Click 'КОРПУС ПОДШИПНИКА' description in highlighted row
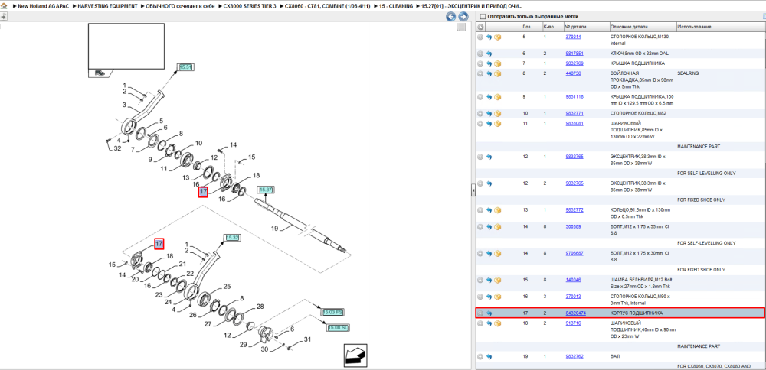The height and width of the screenshot is (370, 766). tap(636, 313)
